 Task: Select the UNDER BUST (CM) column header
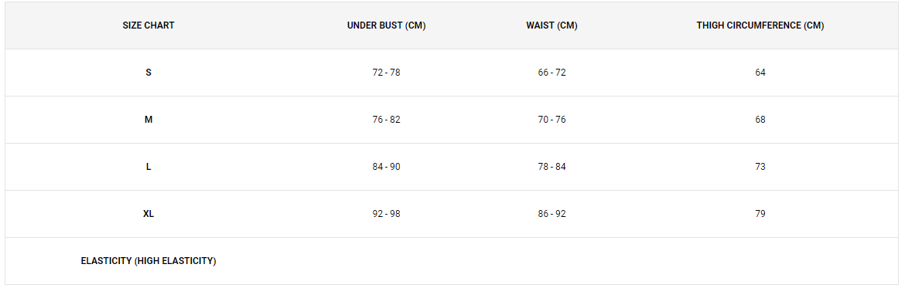pyautogui.click(x=386, y=25)
